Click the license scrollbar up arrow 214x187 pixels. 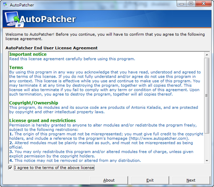(207, 54)
